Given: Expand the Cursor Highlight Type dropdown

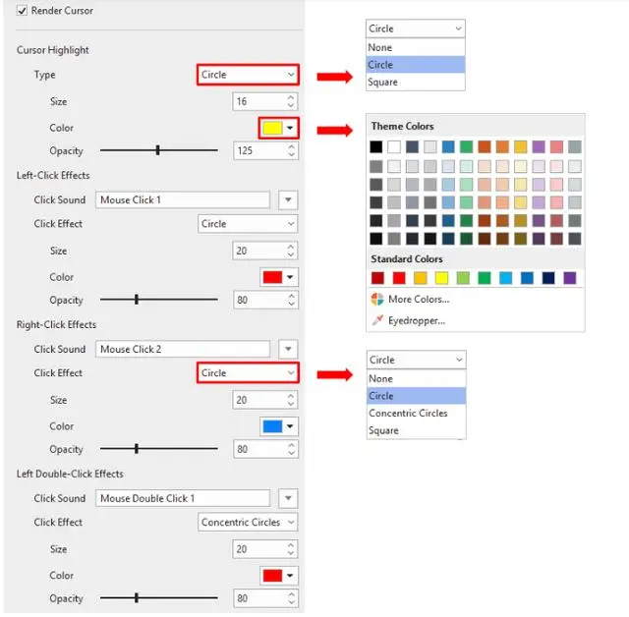Looking at the screenshot, I should coord(248,75).
